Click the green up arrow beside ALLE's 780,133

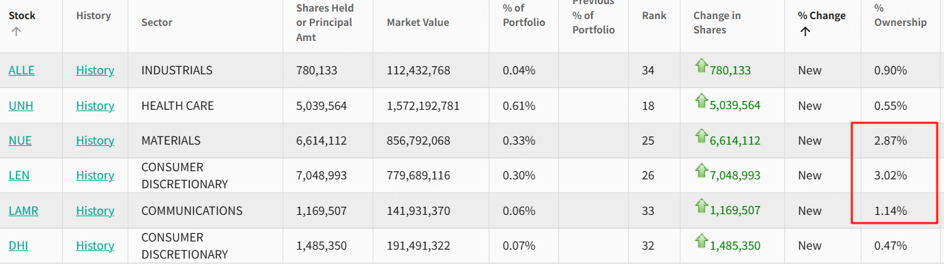pos(701,66)
